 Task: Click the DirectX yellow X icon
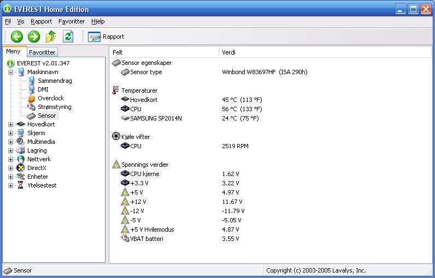click(x=21, y=168)
